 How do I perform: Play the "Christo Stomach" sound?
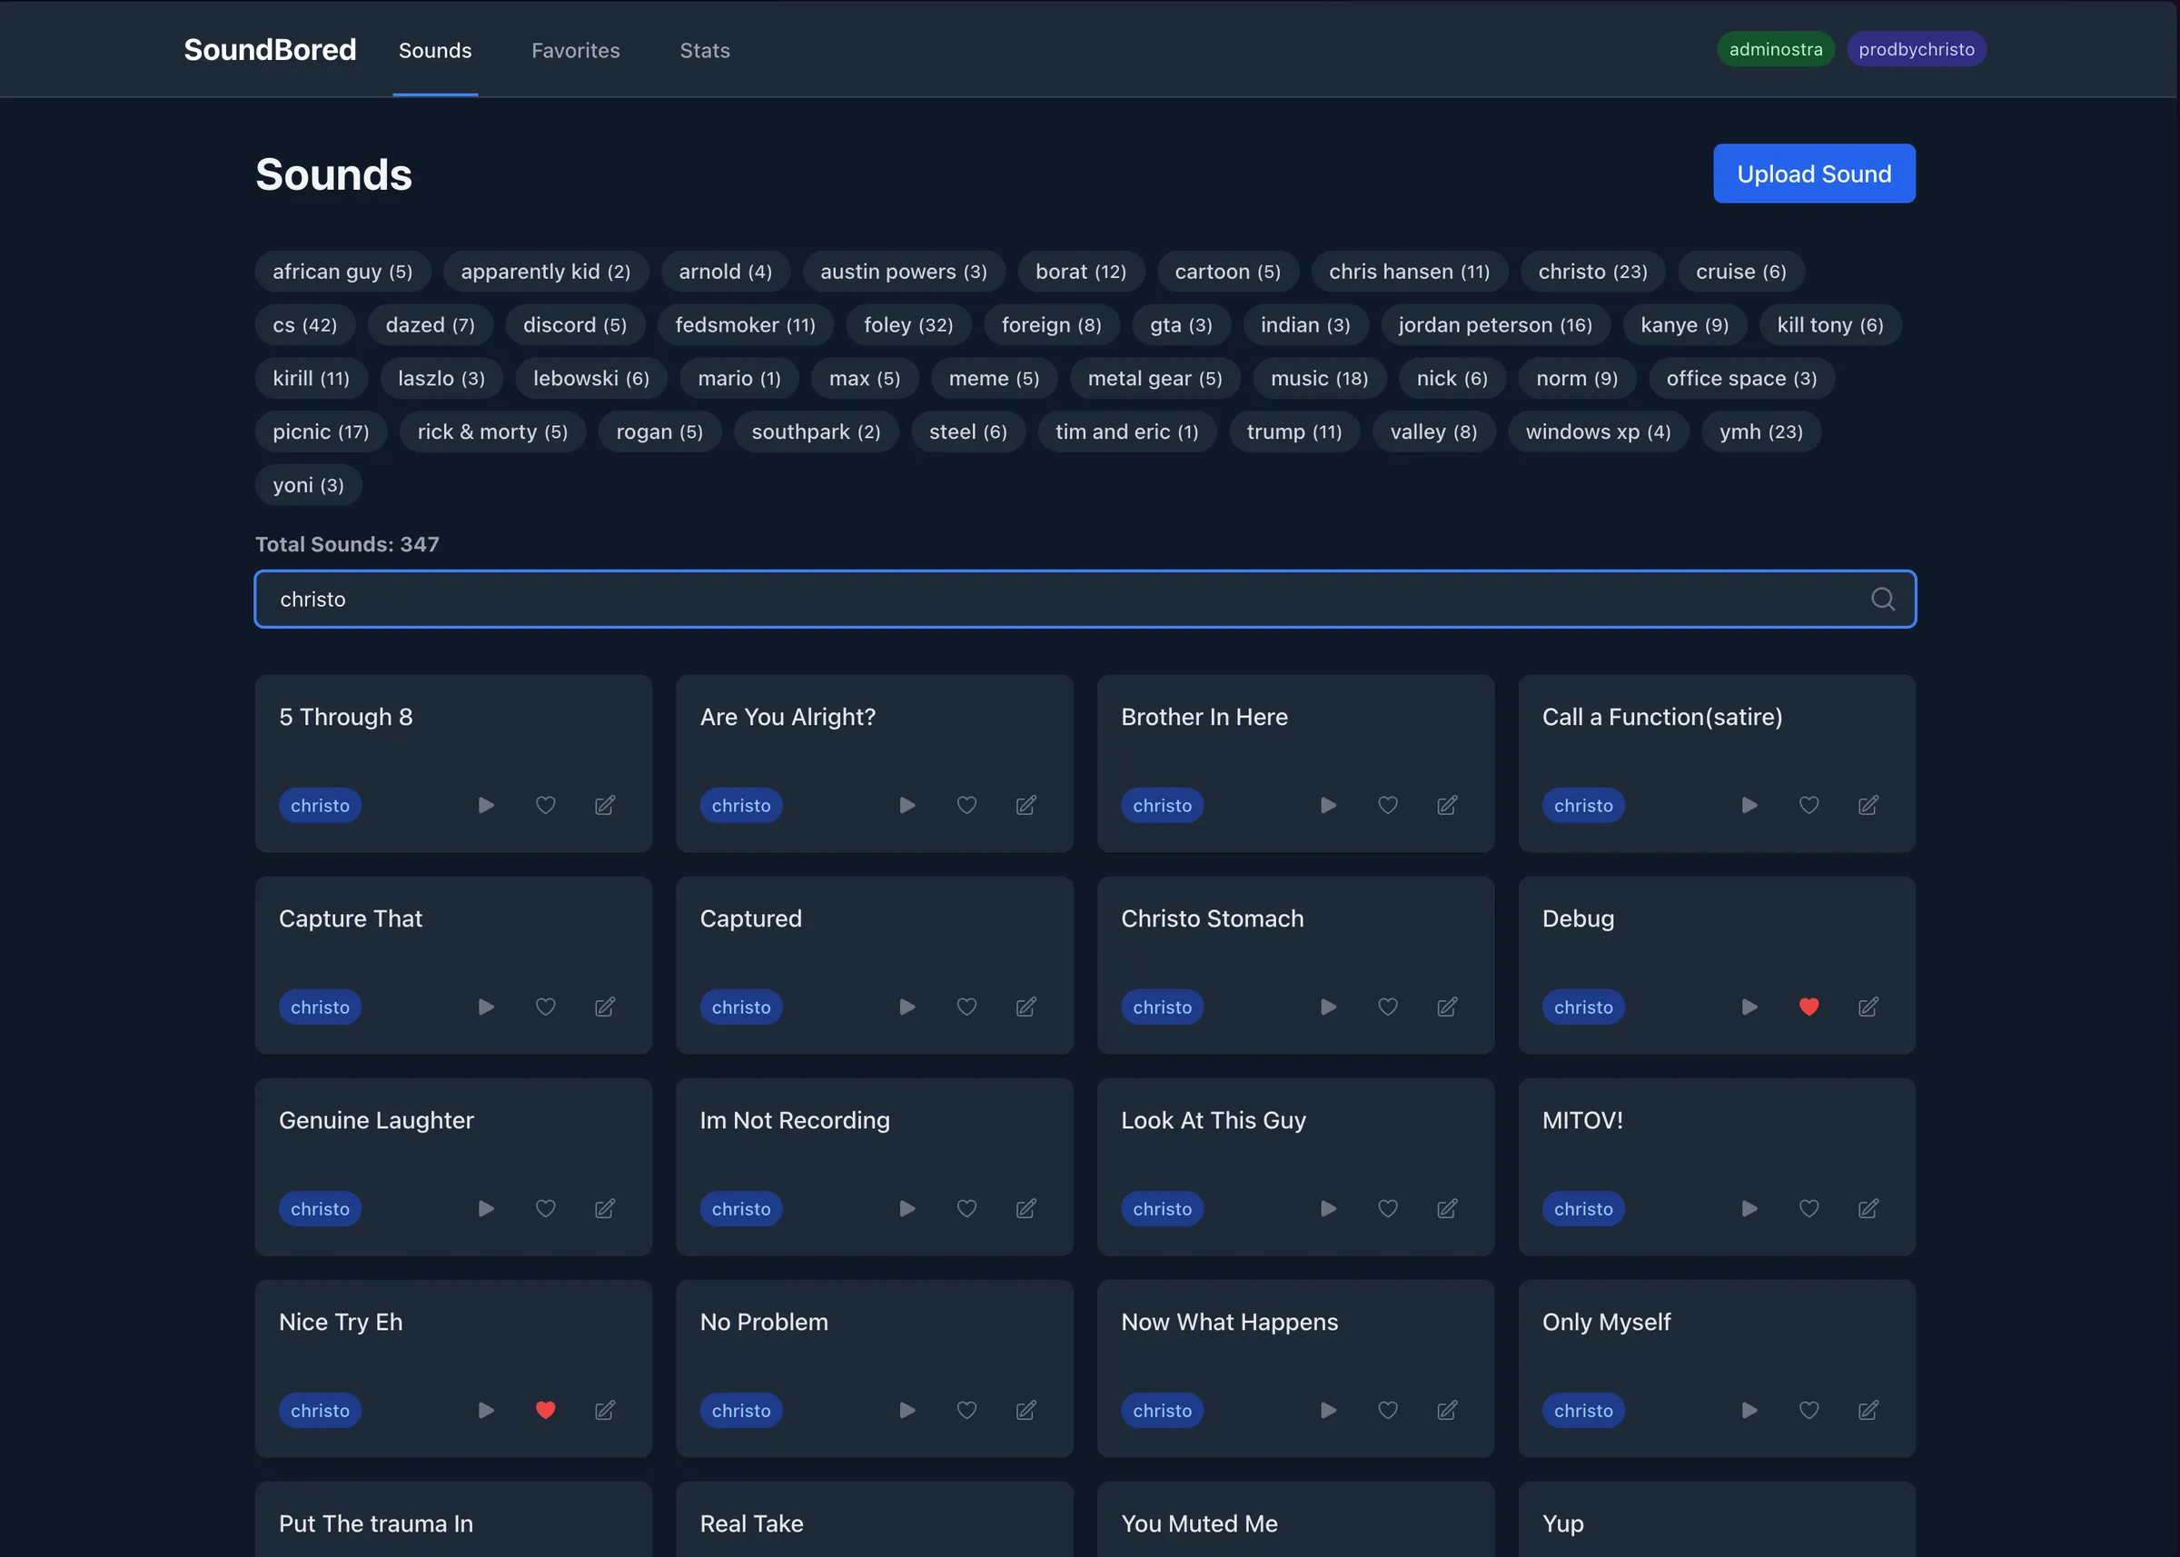coord(1327,1007)
